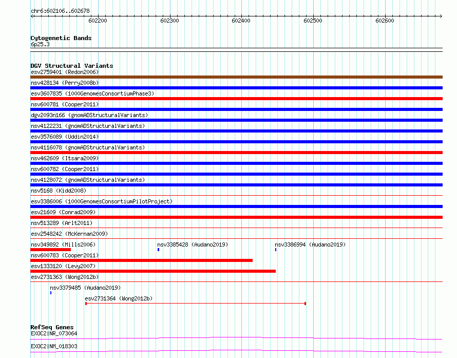
Task: Select nsv600783 (Cooper2011) variant label
Action: coord(65,255)
